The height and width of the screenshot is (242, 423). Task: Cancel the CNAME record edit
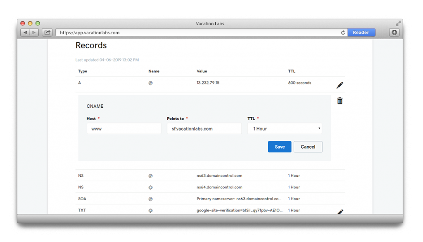click(x=308, y=147)
